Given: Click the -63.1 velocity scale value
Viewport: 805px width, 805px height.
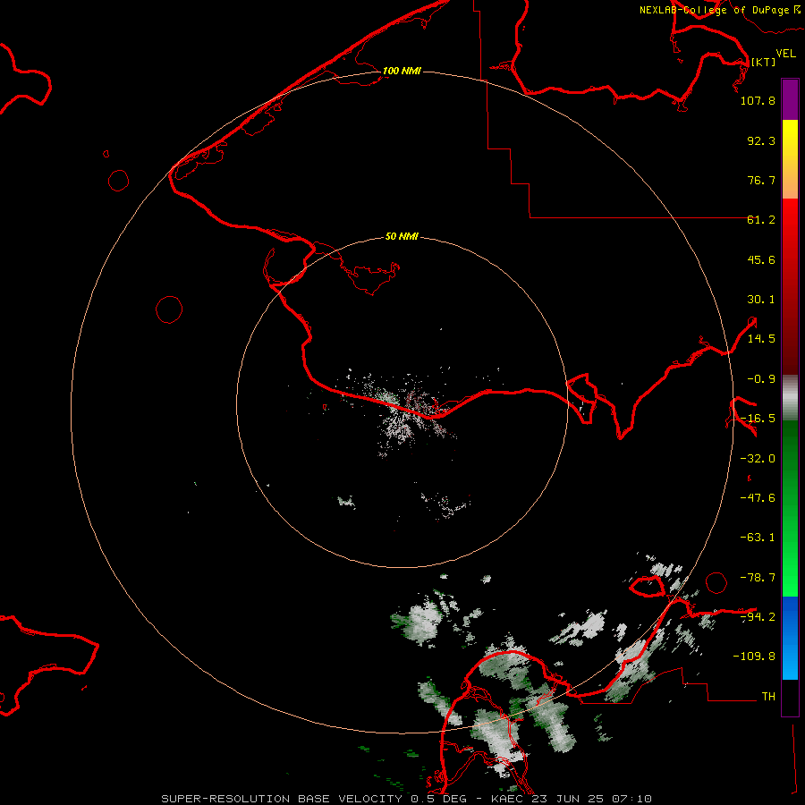Looking at the screenshot, I should point(758,538).
